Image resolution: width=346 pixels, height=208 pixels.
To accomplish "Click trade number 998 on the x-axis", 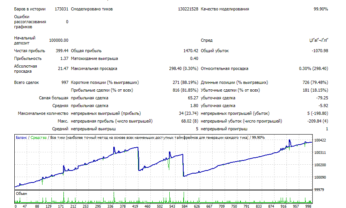I will click(x=308, y=206).
